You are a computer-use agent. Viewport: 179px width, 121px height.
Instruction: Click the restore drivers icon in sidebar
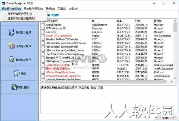11,46
